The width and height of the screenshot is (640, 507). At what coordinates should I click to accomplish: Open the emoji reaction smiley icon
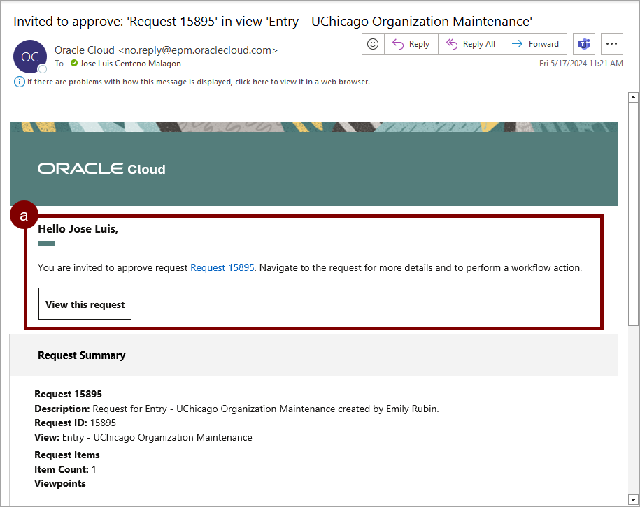pos(373,44)
